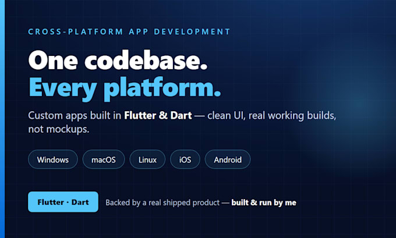Select the Android platform pill
This screenshot has width=396, height=238.
click(228, 159)
